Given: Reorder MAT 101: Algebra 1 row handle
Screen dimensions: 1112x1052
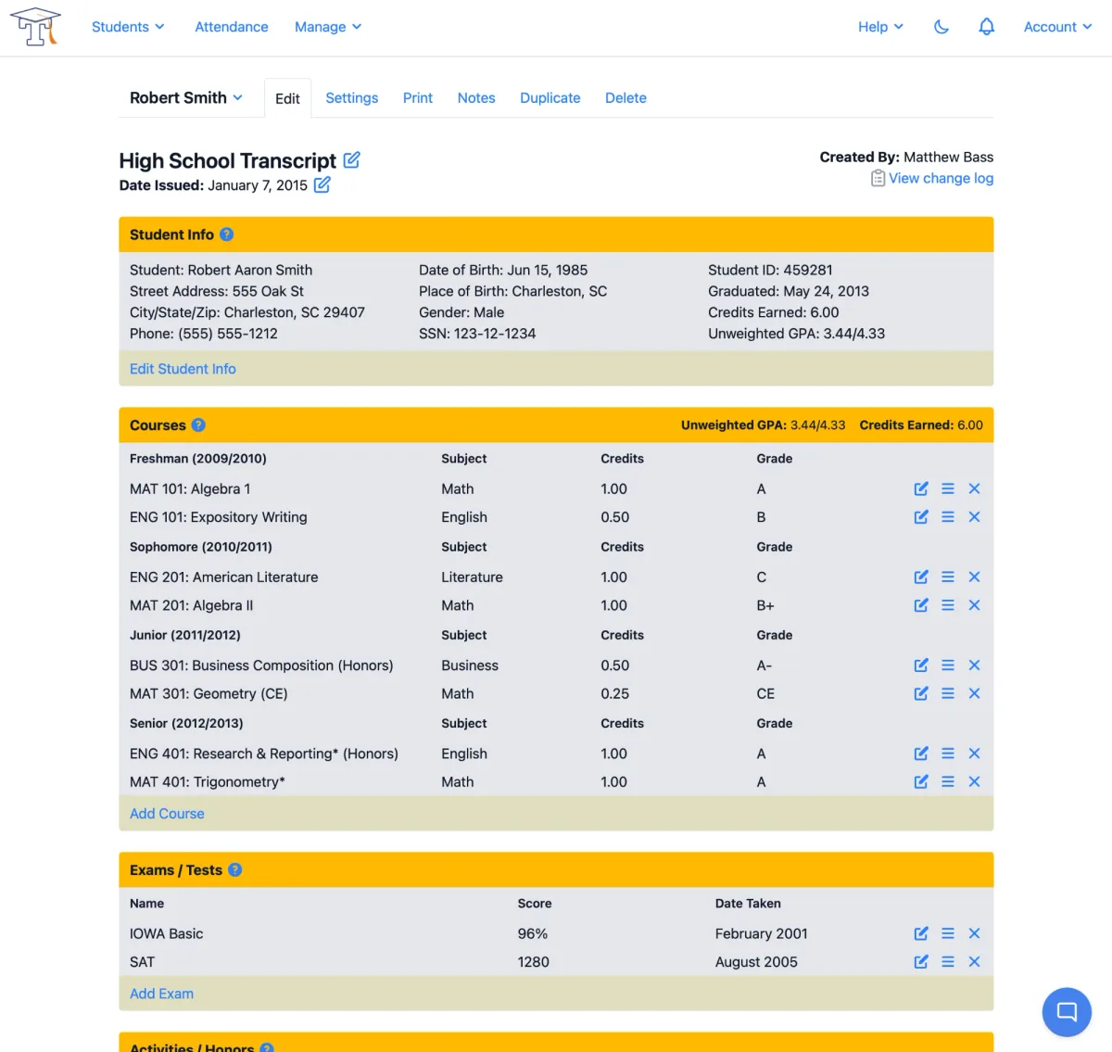Looking at the screenshot, I should point(948,488).
